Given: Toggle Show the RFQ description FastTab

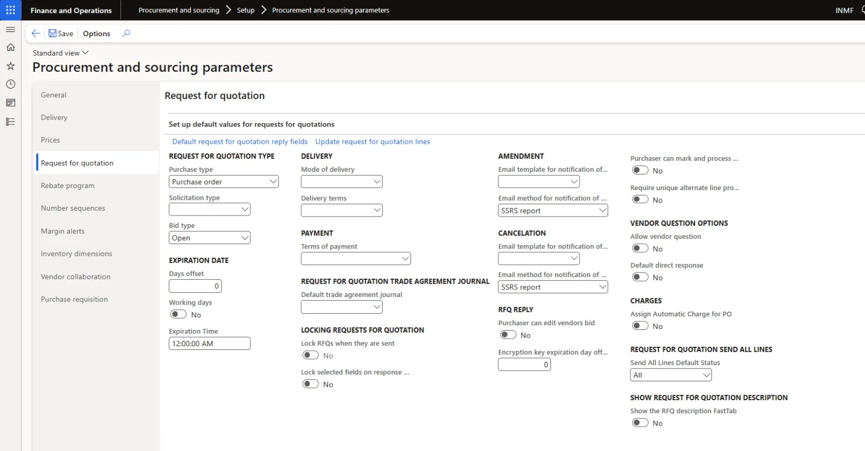Looking at the screenshot, I should pyautogui.click(x=640, y=423).
